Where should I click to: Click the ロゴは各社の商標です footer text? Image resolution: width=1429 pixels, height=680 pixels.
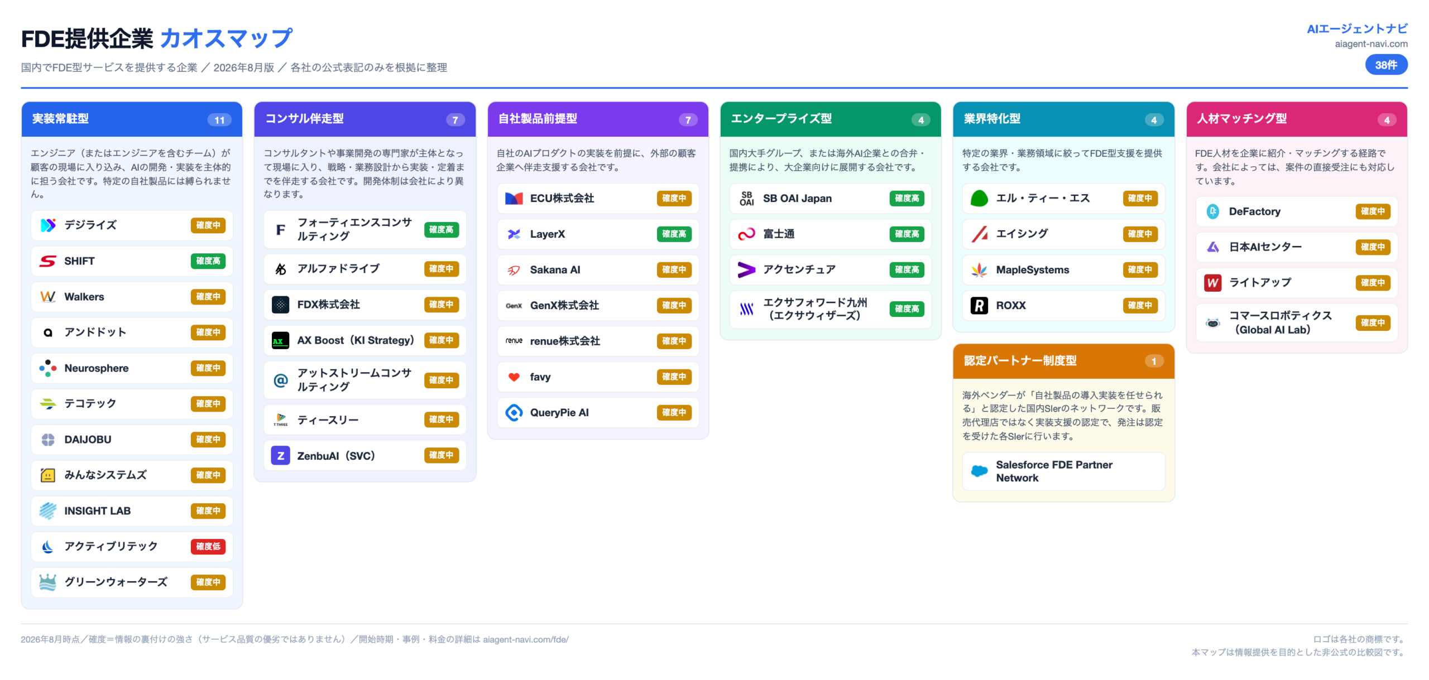[x=1360, y=640]
